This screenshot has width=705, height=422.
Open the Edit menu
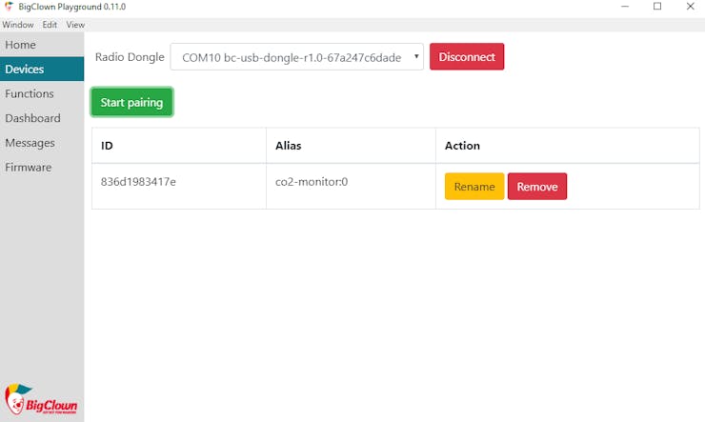point(50,25)
